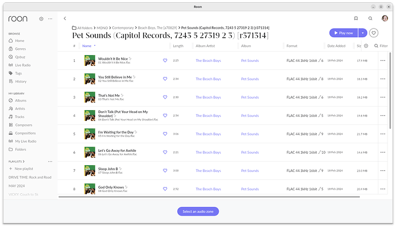Open more options for You Still Believe in Me
The width and height of the screenshot is (396, 227).
pos(383,79)
